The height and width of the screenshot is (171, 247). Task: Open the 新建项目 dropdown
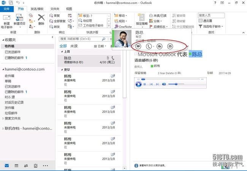(19, 22)
